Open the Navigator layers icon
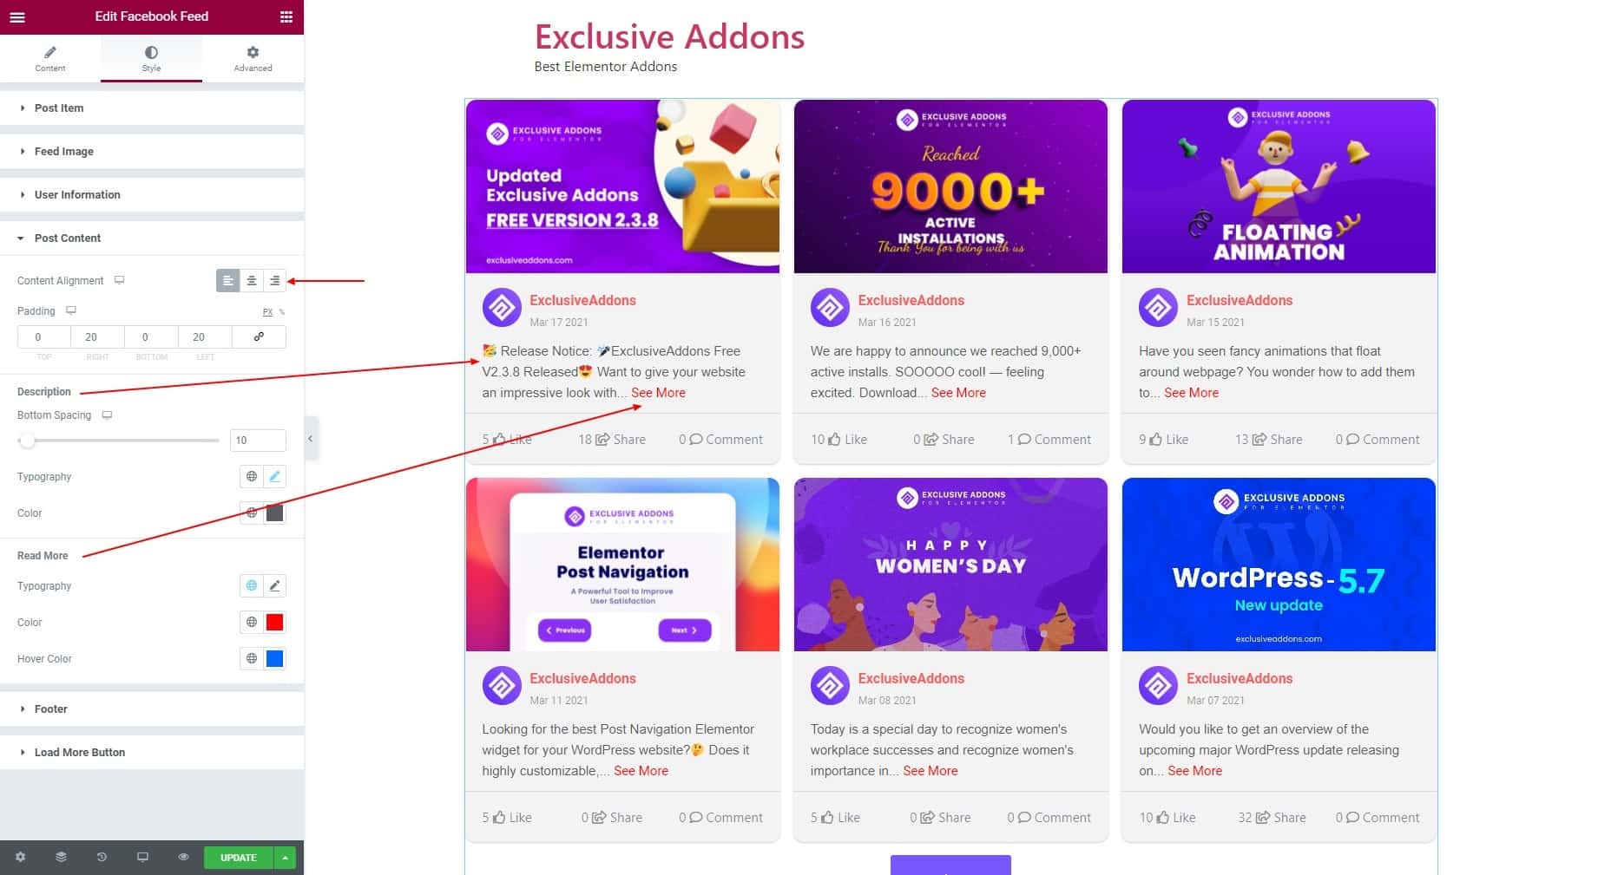 (61, 857)
